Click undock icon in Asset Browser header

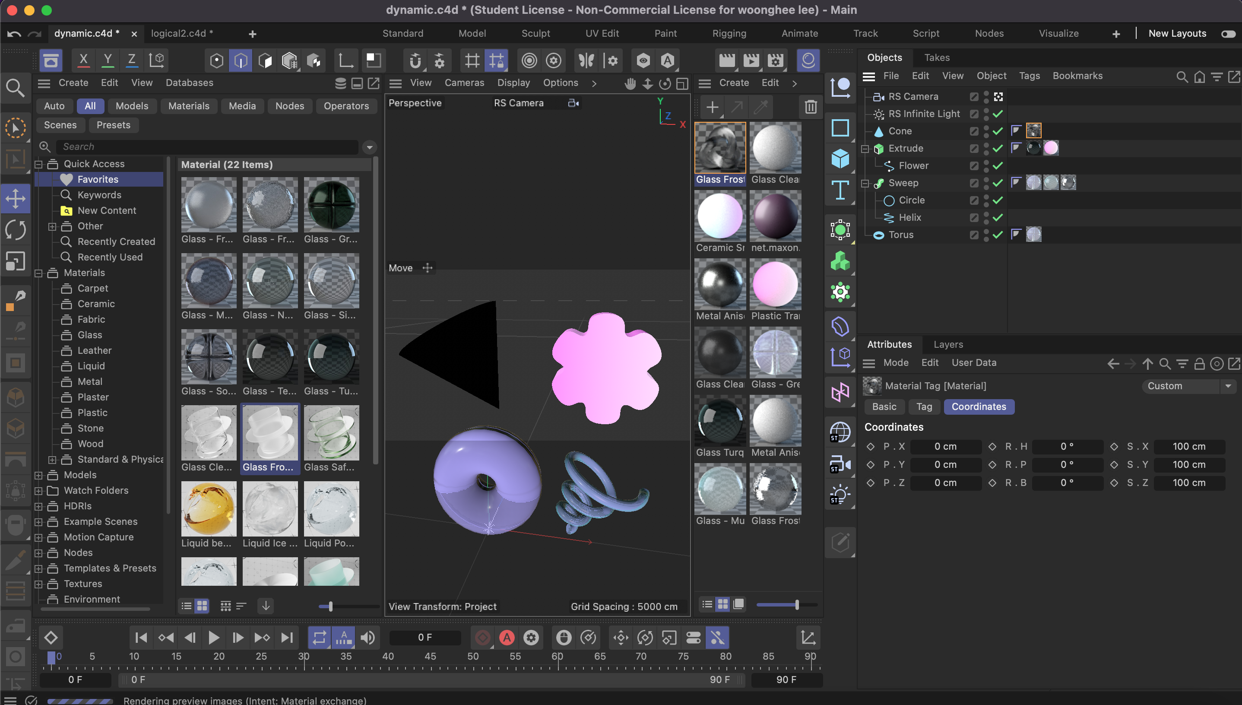pos(374,83)
